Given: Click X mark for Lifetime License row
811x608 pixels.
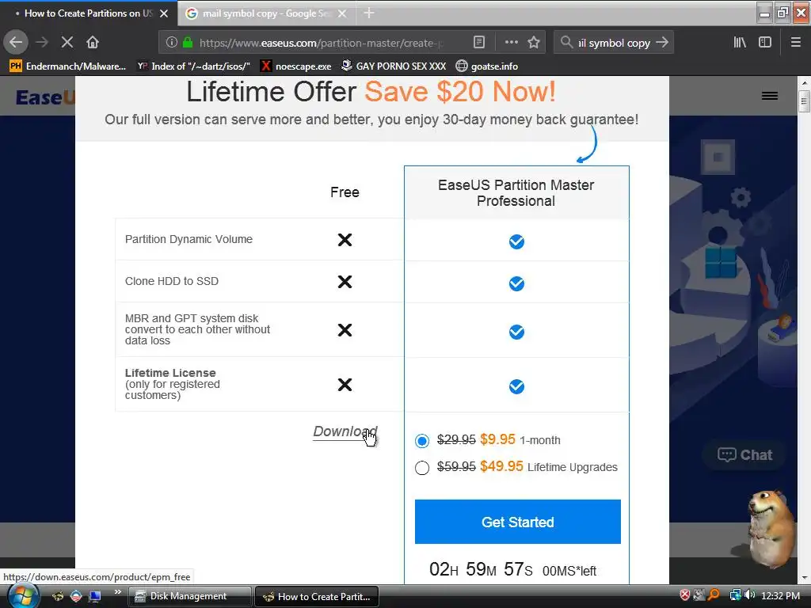Looking at the screenshot, I should point(345,385).
